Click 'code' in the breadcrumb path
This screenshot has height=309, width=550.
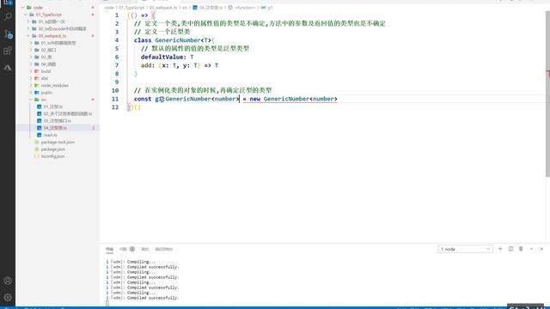(109, 8)
